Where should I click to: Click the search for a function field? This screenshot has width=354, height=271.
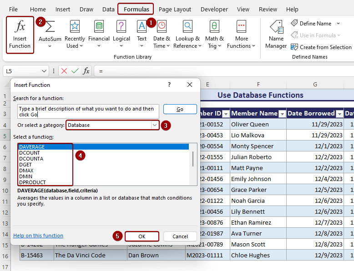coord(88,111)
